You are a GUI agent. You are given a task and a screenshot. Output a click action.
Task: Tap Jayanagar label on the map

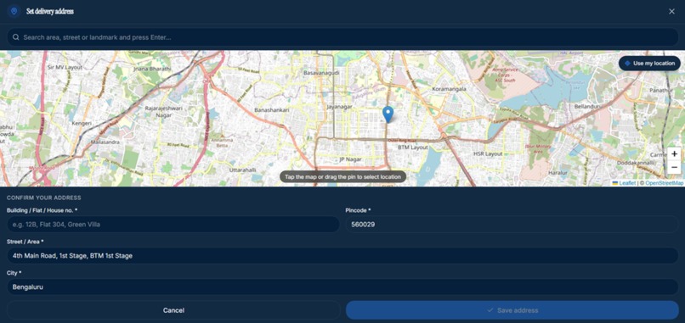pyautogui.click(x=339, y=106)
